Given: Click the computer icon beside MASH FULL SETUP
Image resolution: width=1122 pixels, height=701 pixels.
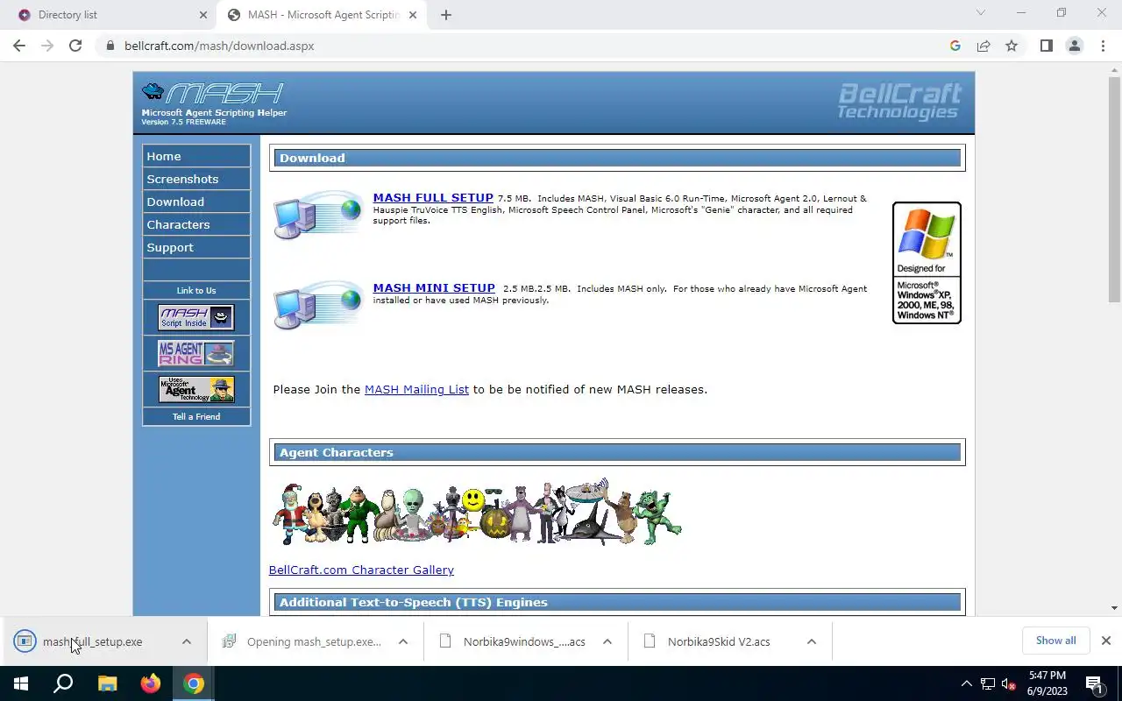Looking at the screenshot, I should pos(317,215).
